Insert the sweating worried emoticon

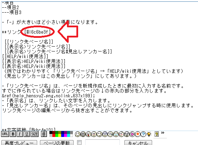pyautogui.click(x=110, y=134)
